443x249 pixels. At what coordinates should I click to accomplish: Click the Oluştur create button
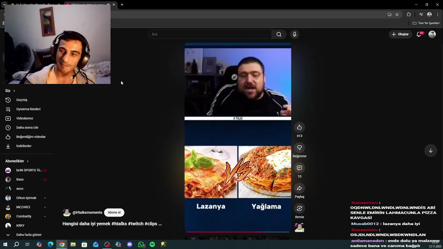400,34
